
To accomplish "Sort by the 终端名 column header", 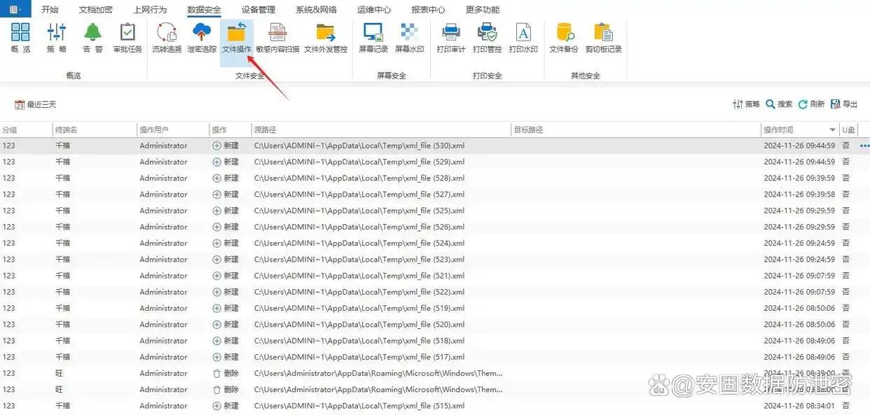I will (x=95, y=130).
